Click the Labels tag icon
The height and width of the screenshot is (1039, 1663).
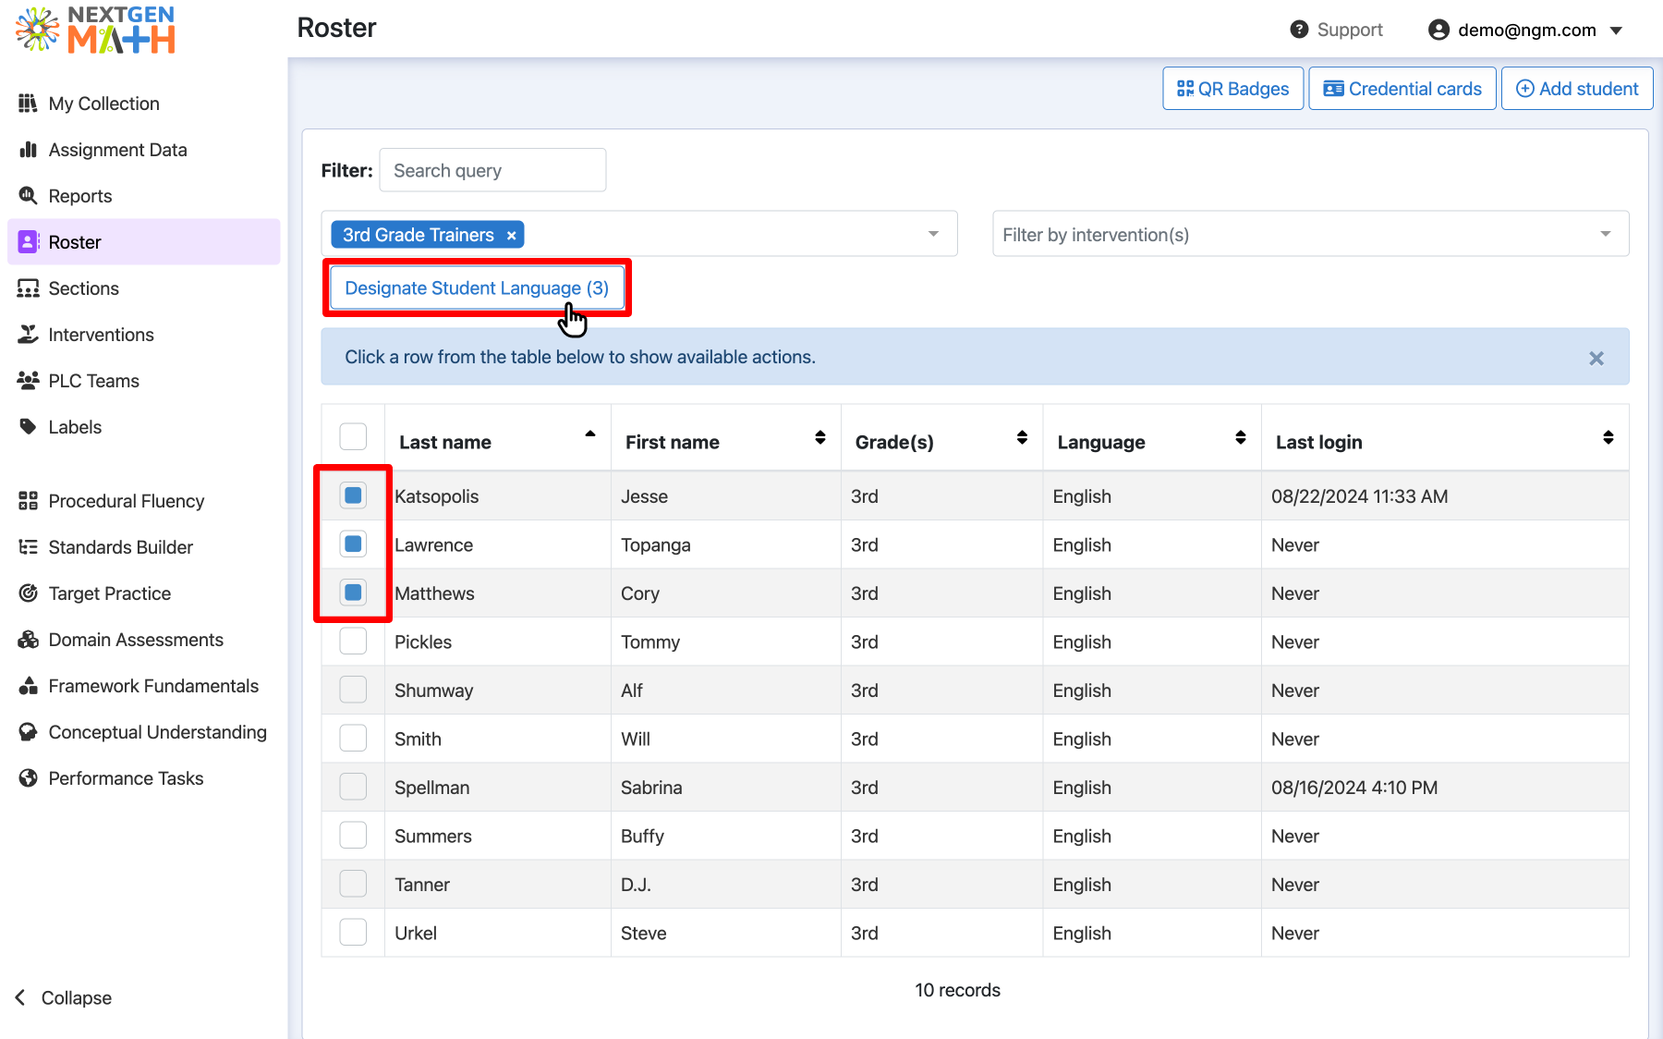pyautogui.click(x=28, y=427)
